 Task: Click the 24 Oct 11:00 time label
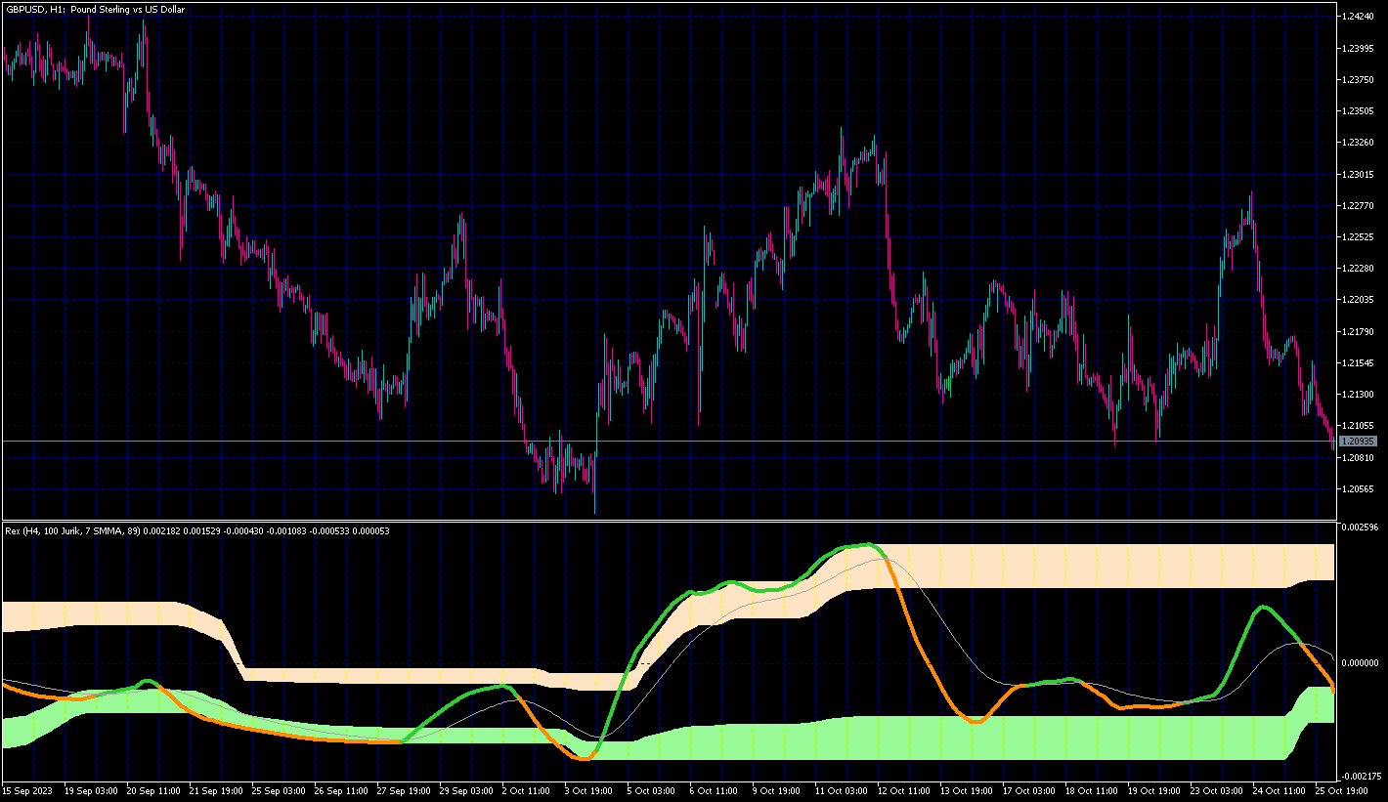coord(1280,790)
